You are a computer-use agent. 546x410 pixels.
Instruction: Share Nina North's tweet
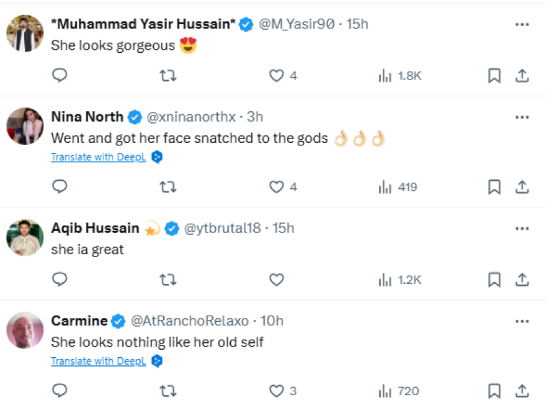click(522, 187)
